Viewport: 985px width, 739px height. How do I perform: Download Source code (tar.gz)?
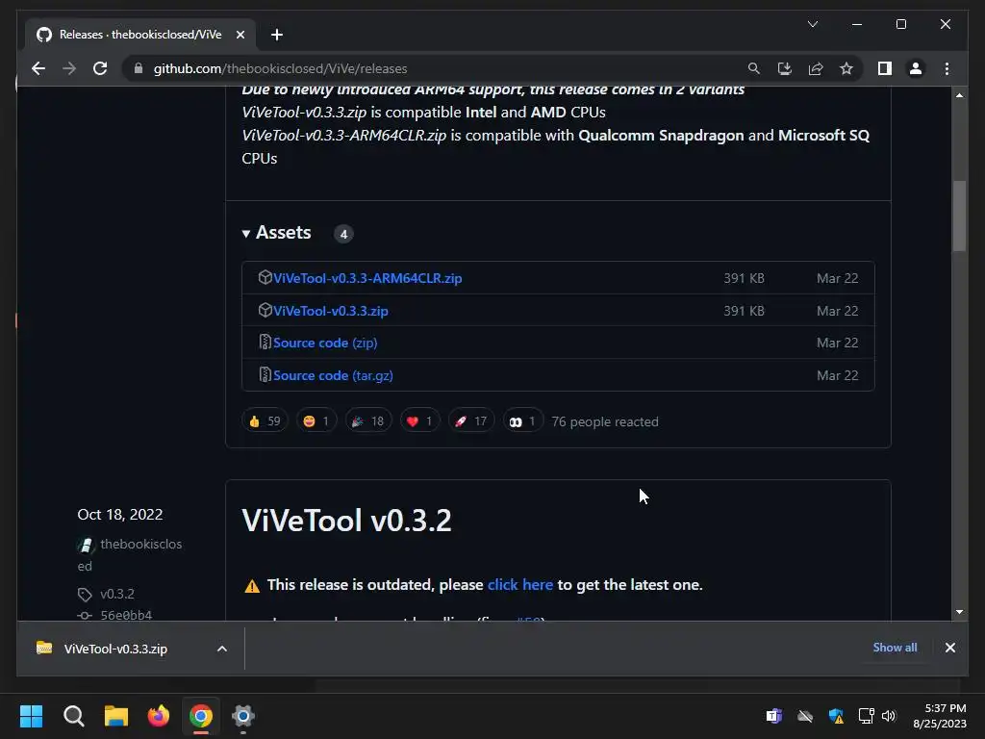(333, 375)
